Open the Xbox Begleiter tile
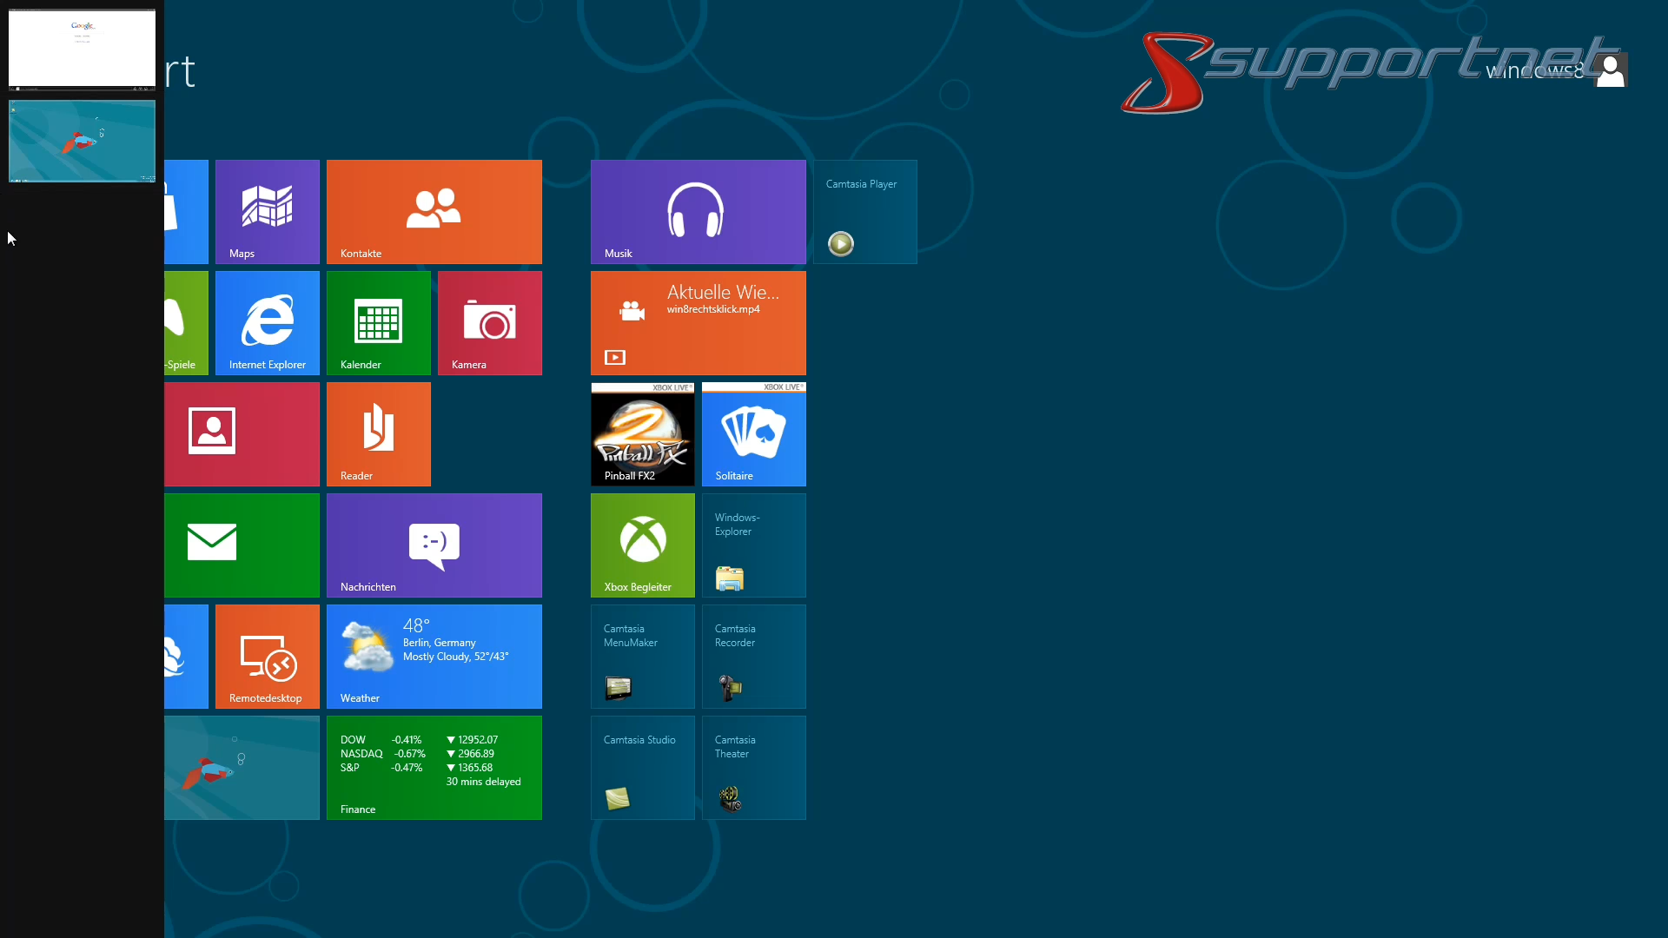This screenshot has width=1668, height=938. (x=643, y=545)
